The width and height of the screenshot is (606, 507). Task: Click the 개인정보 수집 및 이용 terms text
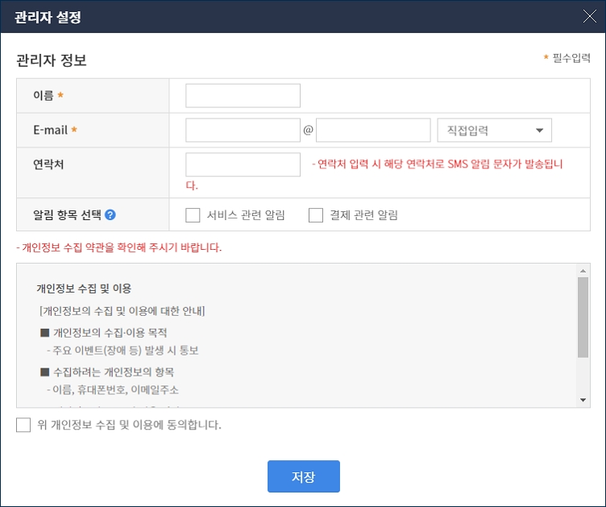84,289
